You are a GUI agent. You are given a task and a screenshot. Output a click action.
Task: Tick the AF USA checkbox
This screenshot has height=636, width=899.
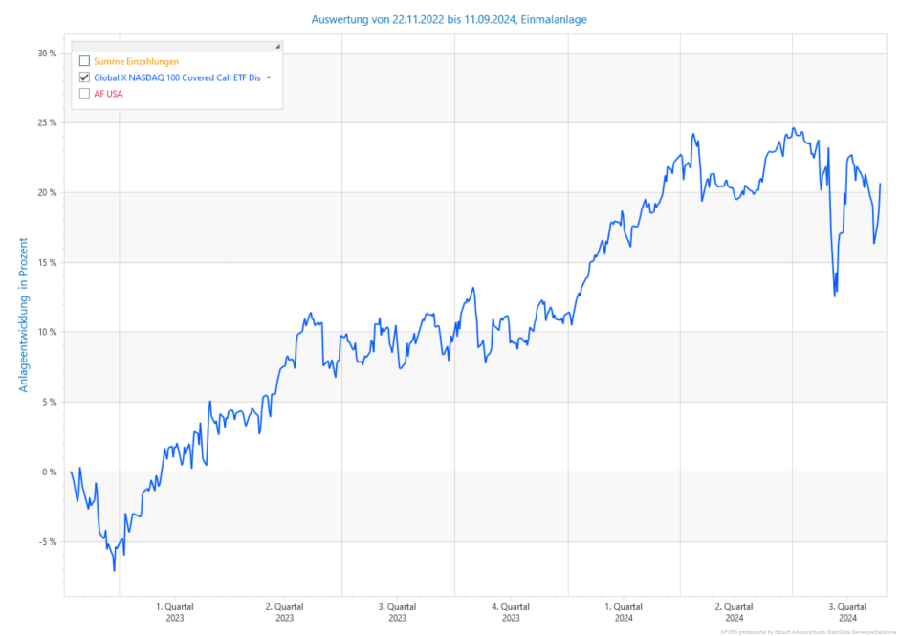pos(84,94)
